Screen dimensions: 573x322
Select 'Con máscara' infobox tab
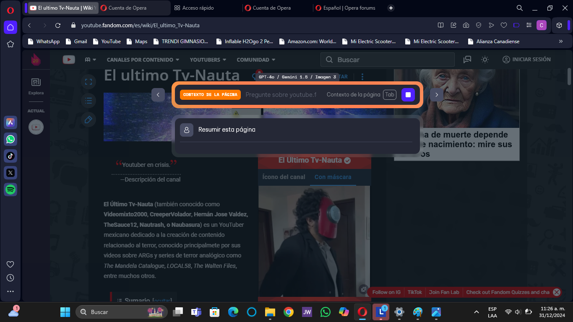point(333,177)
